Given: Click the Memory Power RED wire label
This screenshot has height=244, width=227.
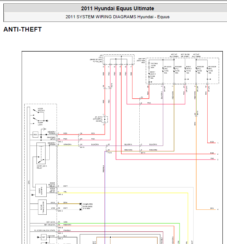Looking at the screenshot, I should (x=65, y=133).
